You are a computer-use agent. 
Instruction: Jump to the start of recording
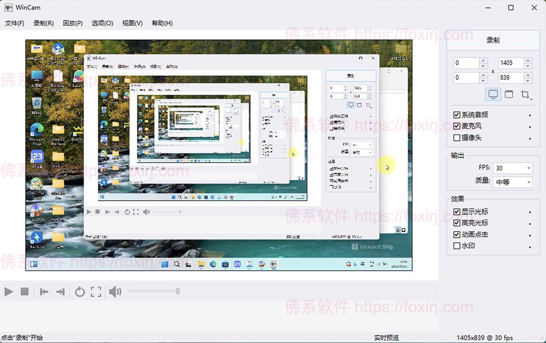click(x=44, y=292)
